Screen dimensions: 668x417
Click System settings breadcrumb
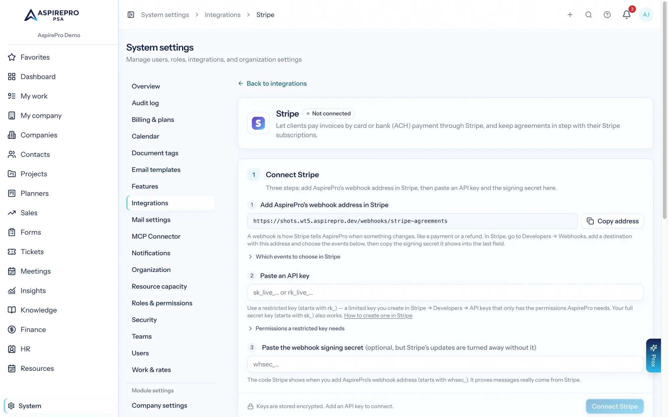coord(165,15)
